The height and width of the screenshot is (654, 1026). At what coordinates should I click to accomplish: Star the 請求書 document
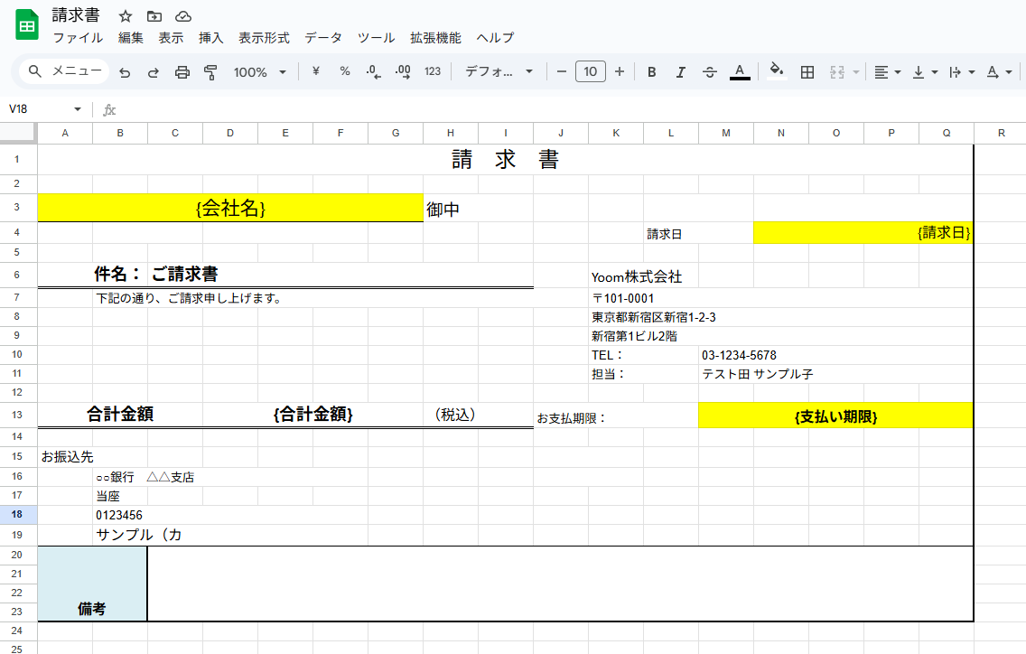tap(126, 16)
